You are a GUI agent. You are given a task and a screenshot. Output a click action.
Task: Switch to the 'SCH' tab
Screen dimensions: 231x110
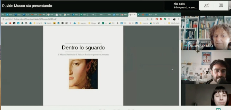pyautogui.click(x=26, y=15)
